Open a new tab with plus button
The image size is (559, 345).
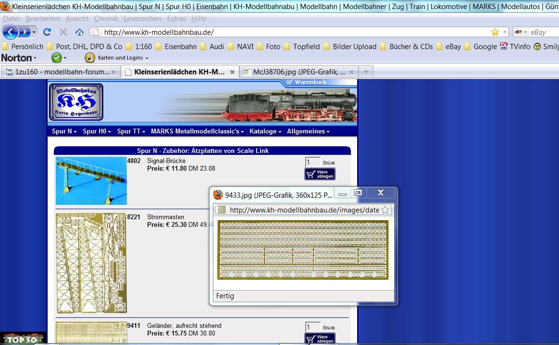click(366, 72)
